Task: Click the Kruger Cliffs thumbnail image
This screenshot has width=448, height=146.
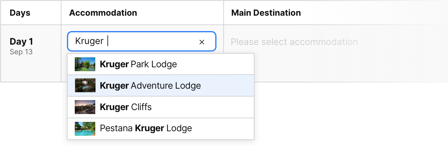Action: (x=85, y=107)
